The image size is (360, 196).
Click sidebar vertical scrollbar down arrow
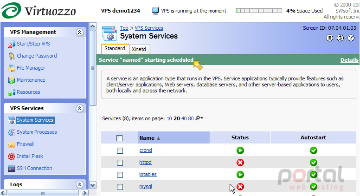coord(92,185)
